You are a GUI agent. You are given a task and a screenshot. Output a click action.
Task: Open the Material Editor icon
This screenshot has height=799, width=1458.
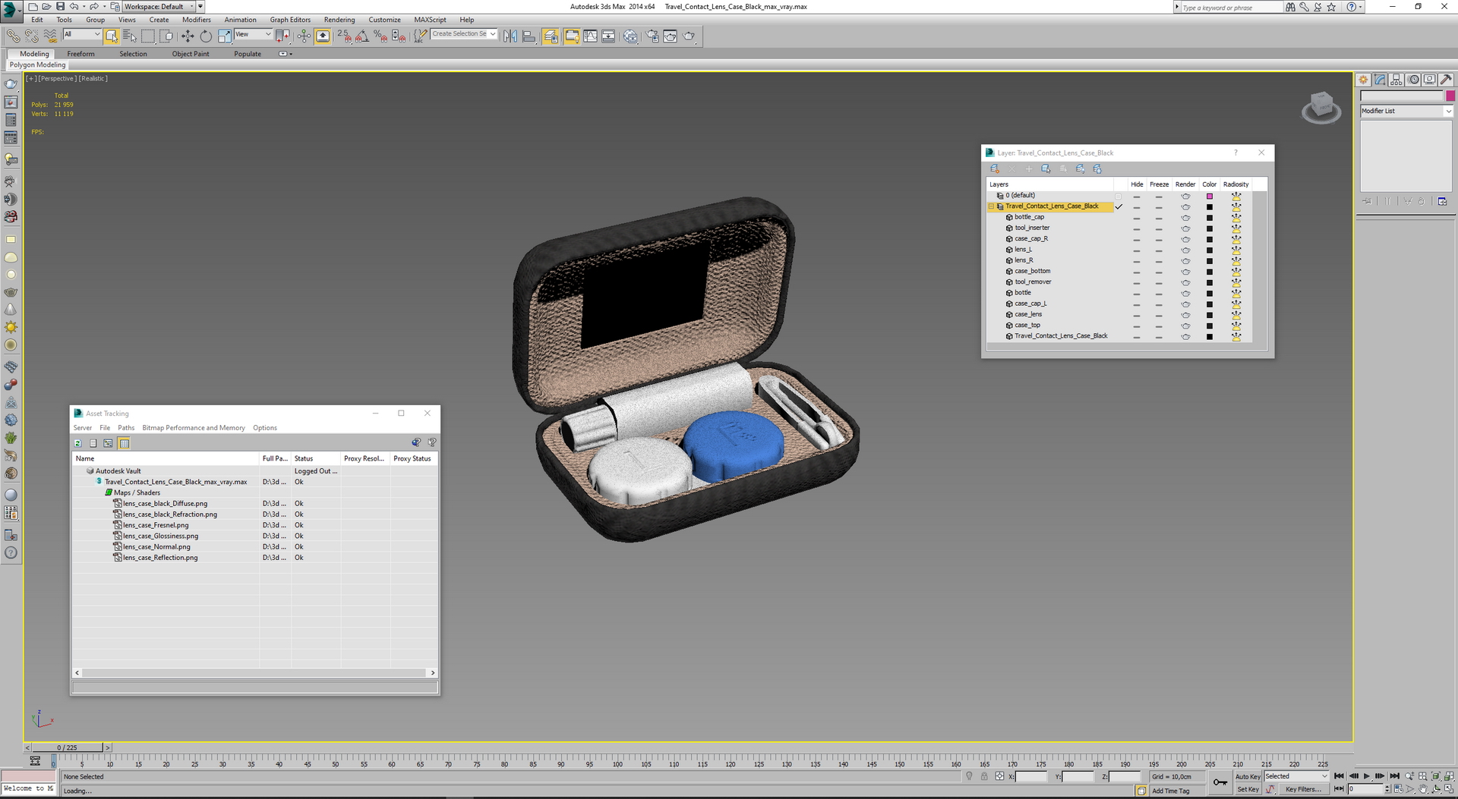(630, 36)
